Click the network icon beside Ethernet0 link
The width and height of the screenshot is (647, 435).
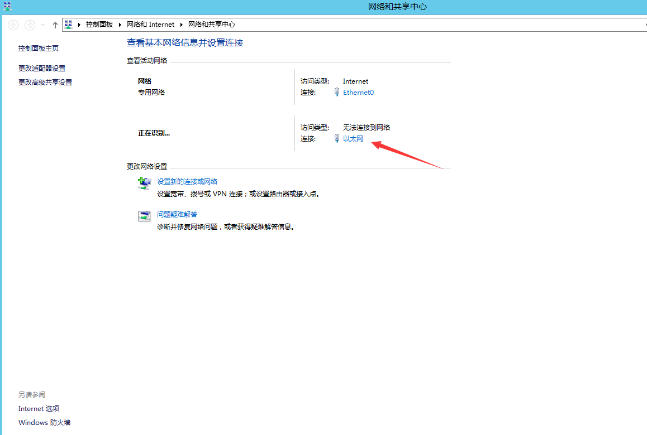tap(336, 92)
